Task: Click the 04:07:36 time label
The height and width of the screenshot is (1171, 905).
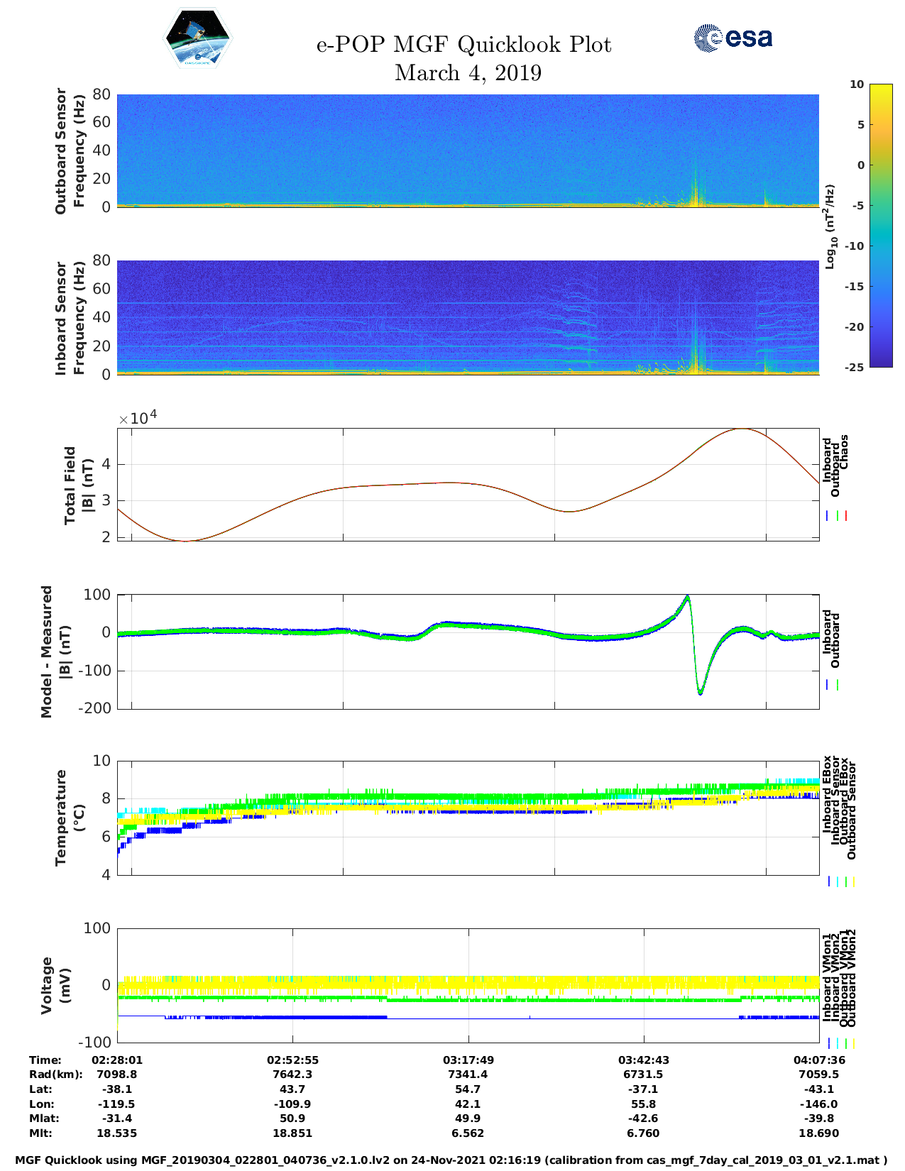Action: point(818,1060)
